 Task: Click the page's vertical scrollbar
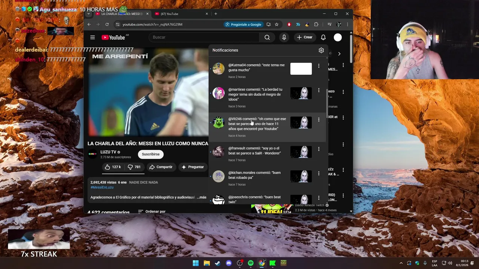(351, 49)
